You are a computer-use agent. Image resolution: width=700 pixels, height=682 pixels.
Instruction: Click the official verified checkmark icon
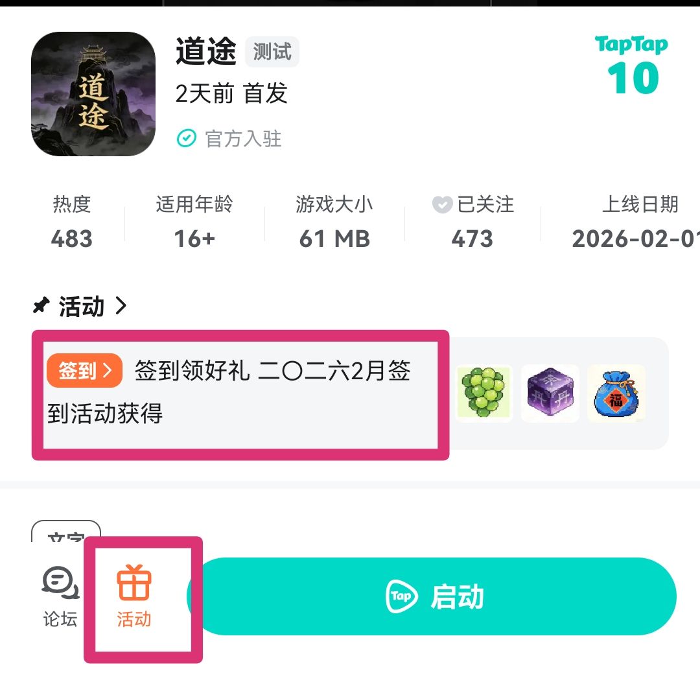click(x=186, y=138)
